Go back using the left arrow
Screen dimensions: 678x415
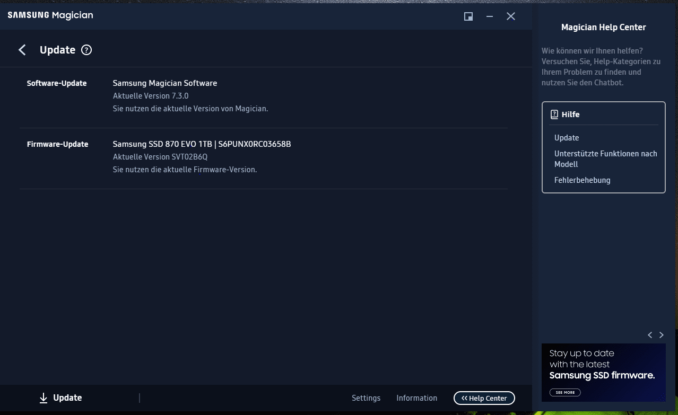pyautogui.click(x=22, y=50)
